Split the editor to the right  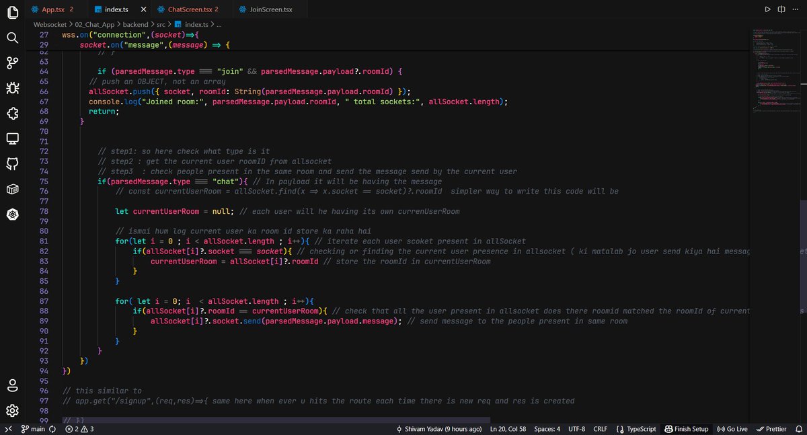[x=781, y=9]
